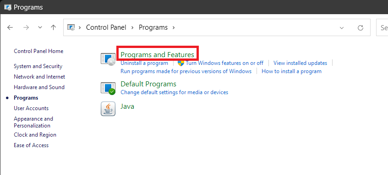The width and height of the screenshot is (388, 175).
Task: Click the Forward arrow button
Action: click(26, 27)
